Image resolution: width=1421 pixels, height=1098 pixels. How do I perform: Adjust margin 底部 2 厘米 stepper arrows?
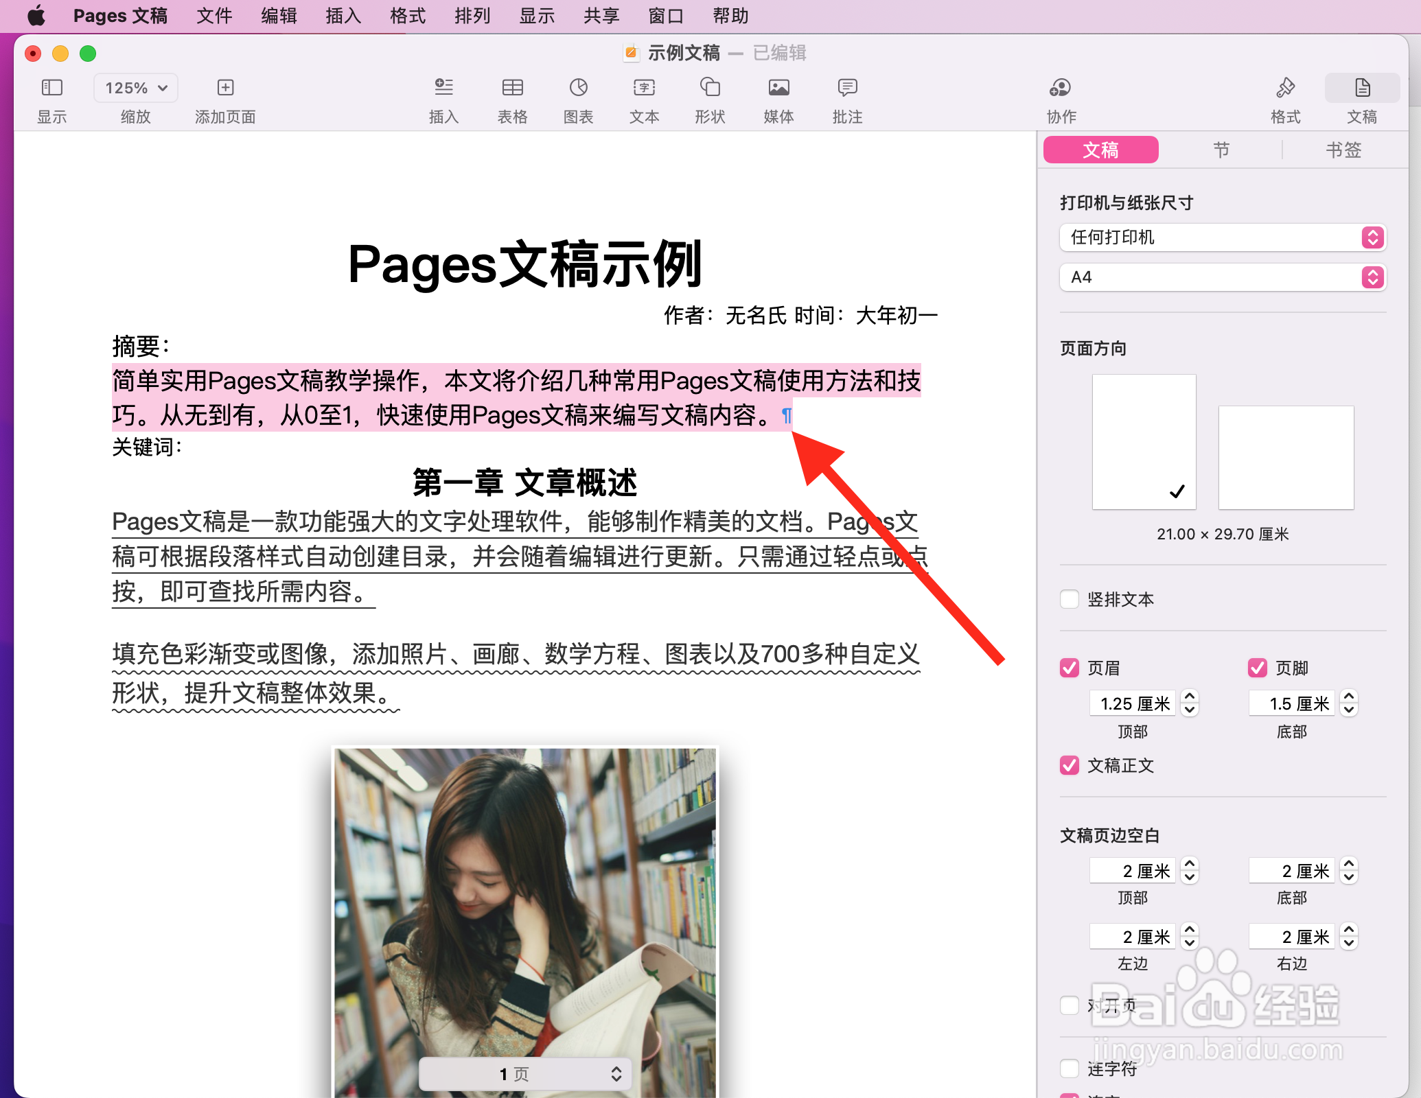click(1349, 871)
